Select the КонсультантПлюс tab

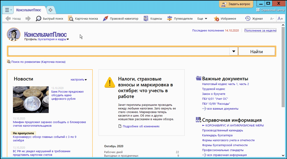29,10
